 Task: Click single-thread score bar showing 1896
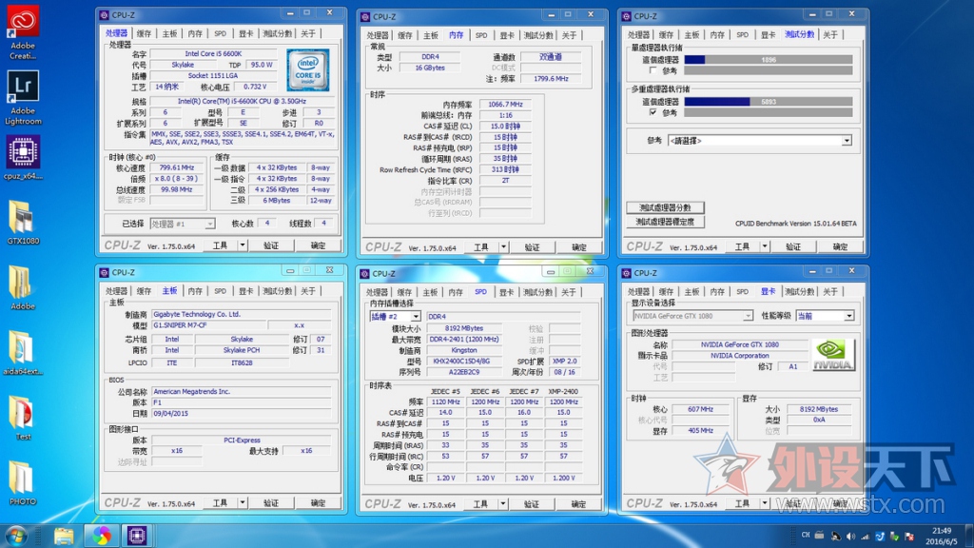coord(769,60)
